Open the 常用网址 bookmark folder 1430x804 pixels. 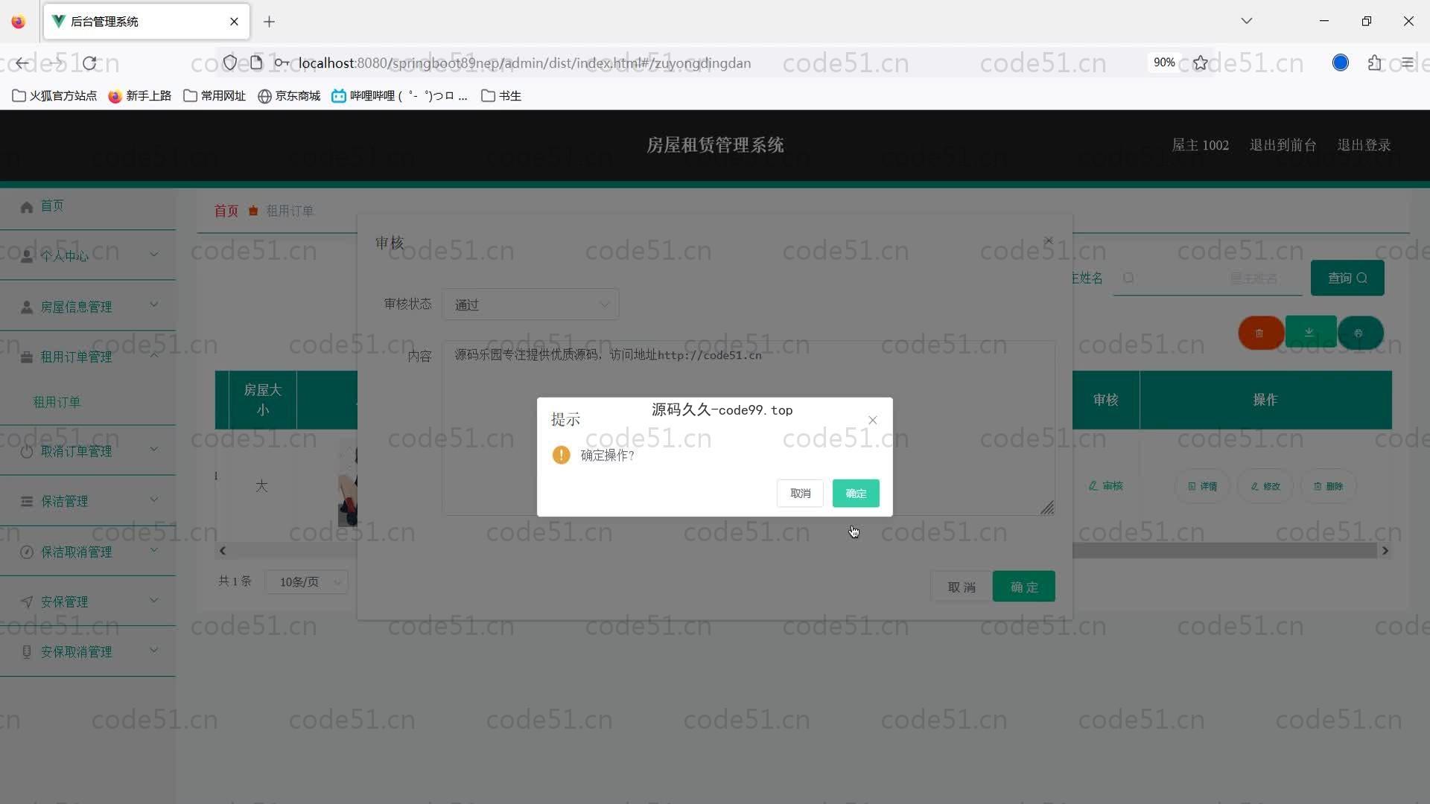click(214, 96)
